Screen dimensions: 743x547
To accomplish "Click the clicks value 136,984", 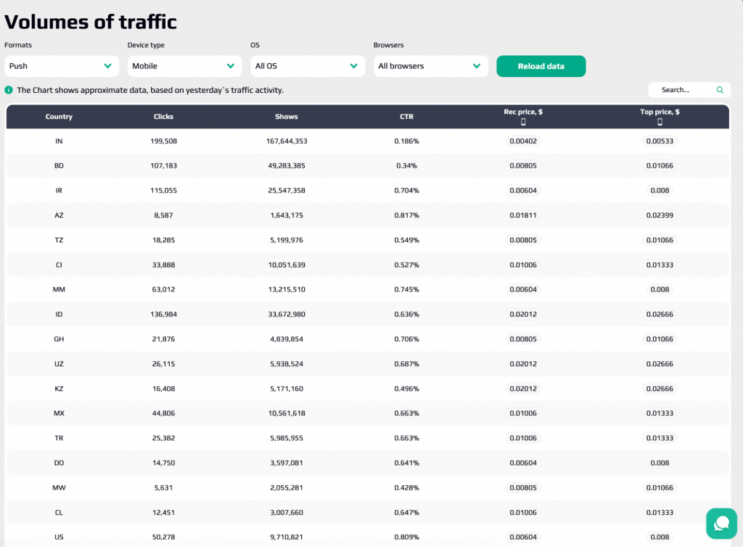I will click(x=163, y=314).
